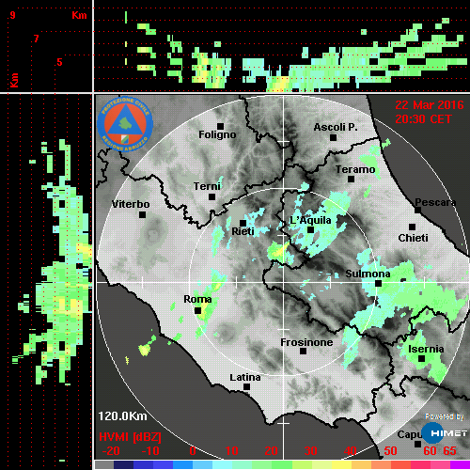The width and height of the screenshot is (470, 470).
Task: Click the 'Latina' city name label
Action: tap(245, 378)
